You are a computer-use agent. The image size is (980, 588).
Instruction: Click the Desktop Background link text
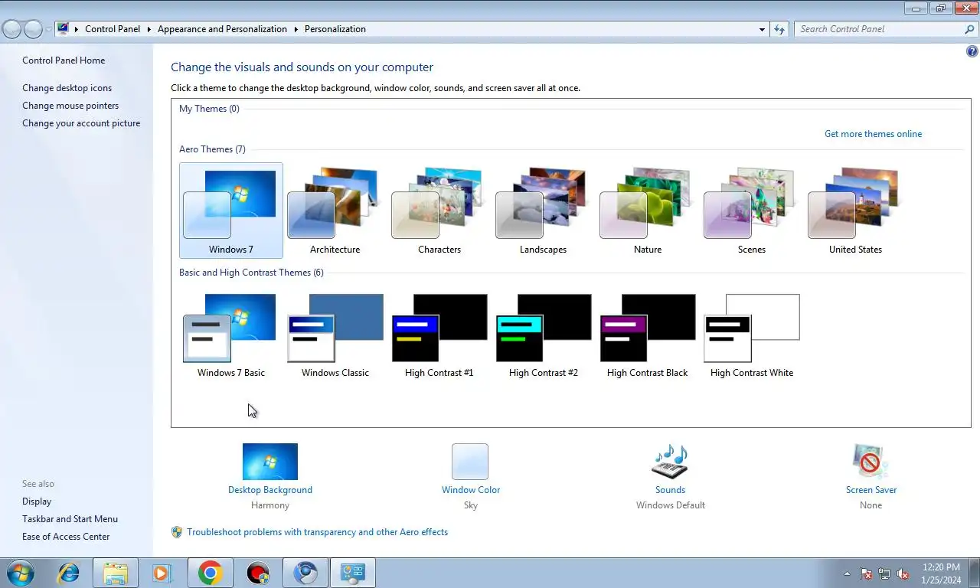[270, 490]
